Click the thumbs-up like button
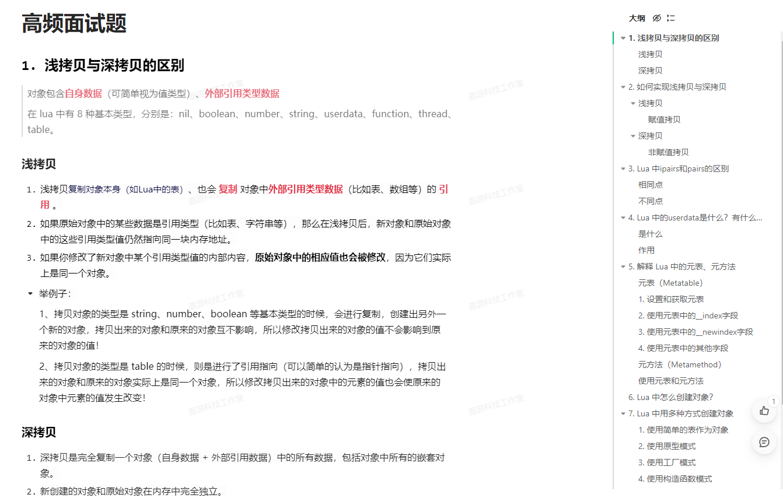This screenshot has height=498, width=783. click(764, 411)
